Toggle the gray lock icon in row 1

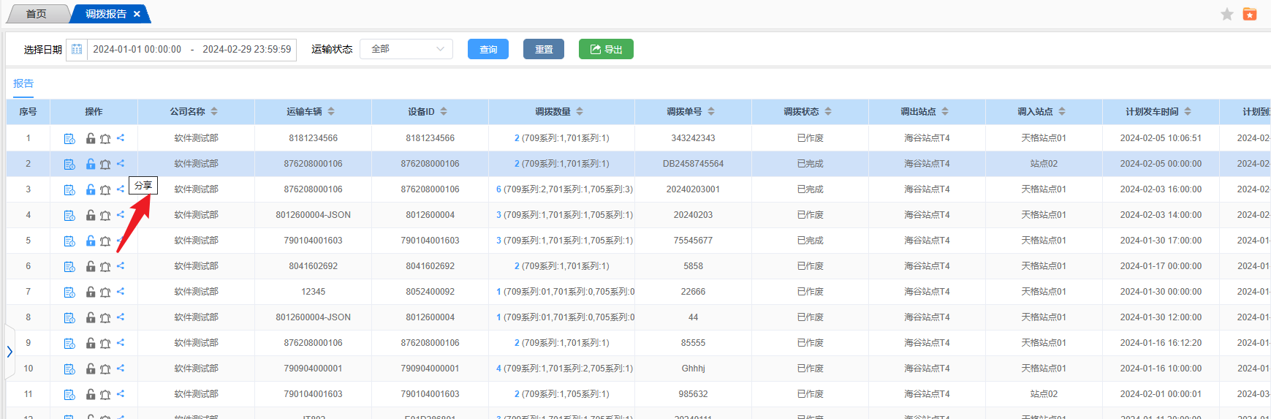[x=91, y=138]
